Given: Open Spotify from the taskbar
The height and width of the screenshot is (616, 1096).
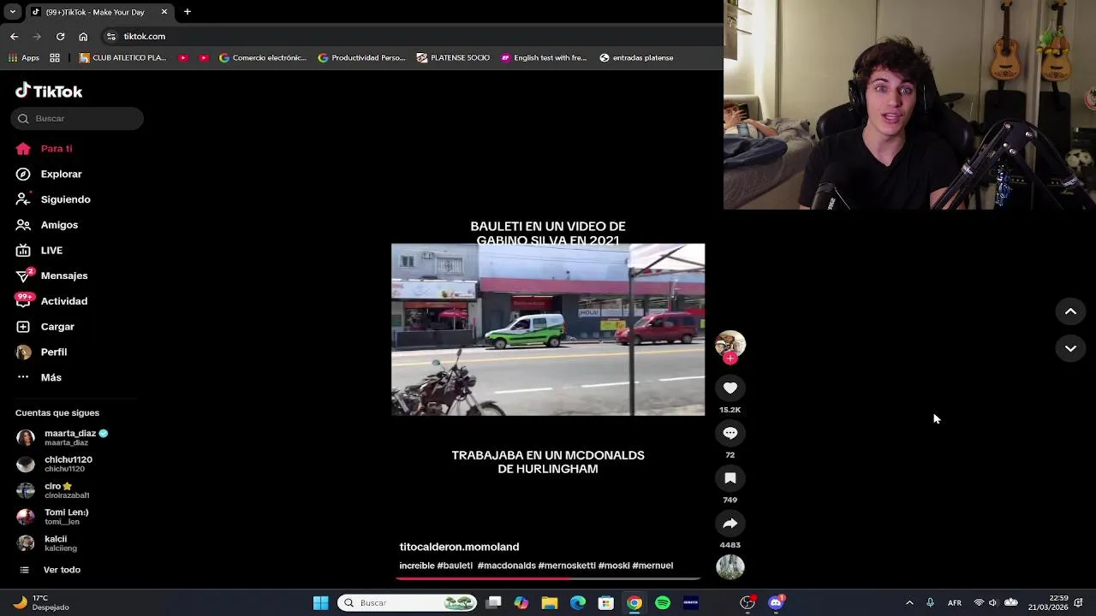Looking at the screenshot, I should (663, 603).
